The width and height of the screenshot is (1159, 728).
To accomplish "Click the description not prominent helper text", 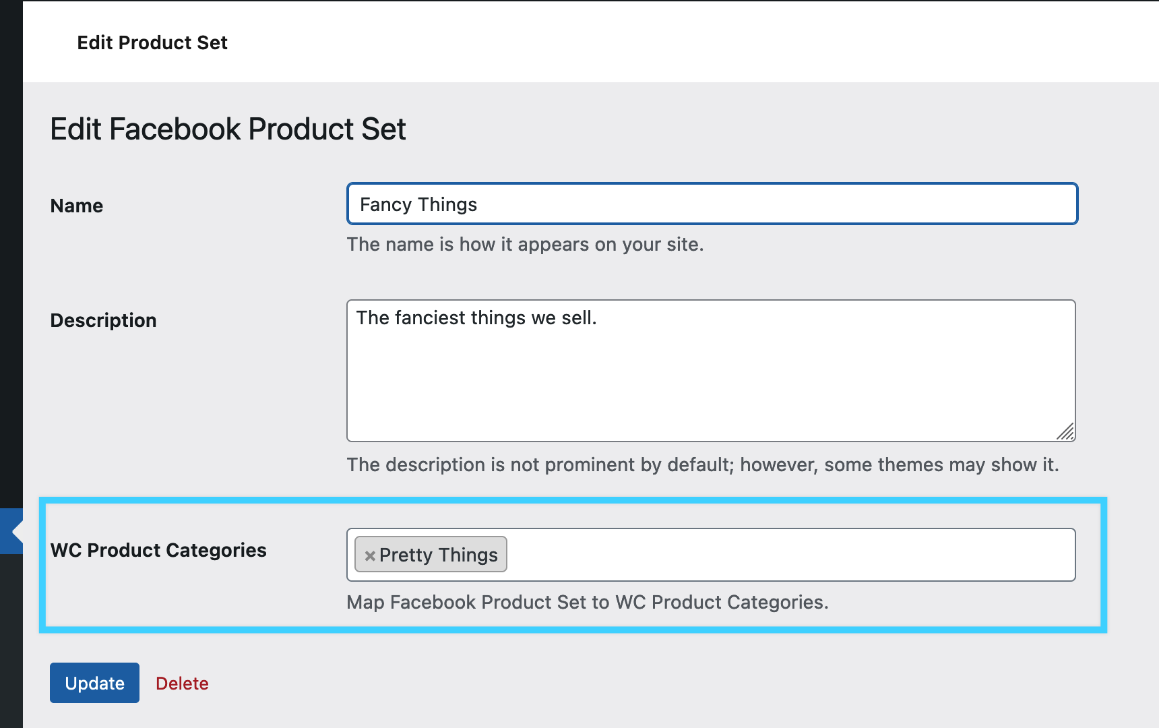I will coord(702,464).
